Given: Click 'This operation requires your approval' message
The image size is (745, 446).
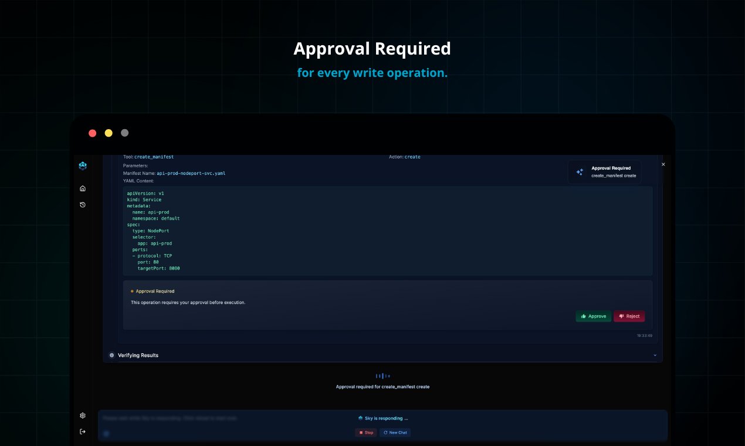Looking at the screenshot, I should (188, 303).
